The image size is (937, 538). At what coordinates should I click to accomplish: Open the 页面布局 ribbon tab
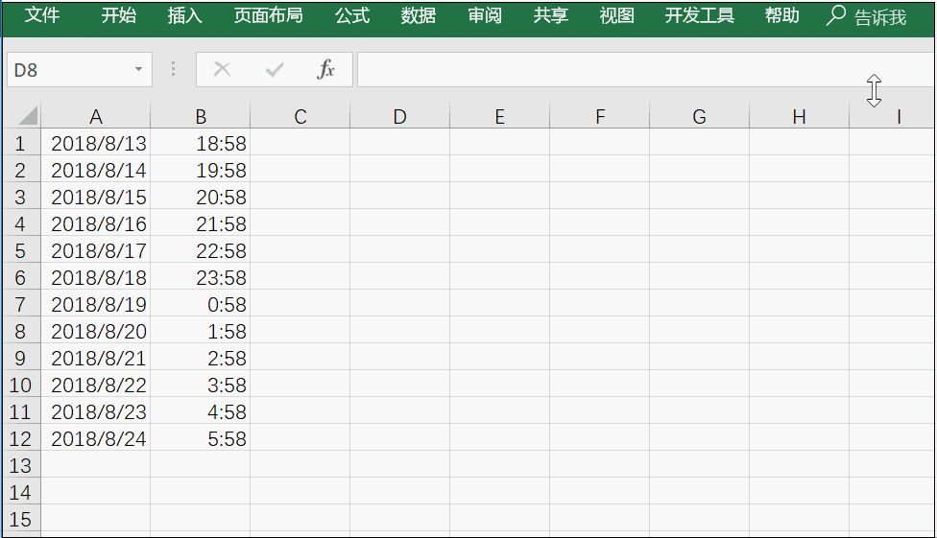[268, 15]
